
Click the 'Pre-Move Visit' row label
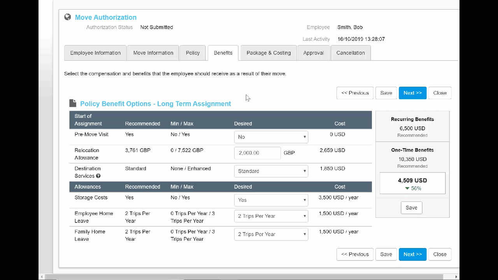click(91, 135)
